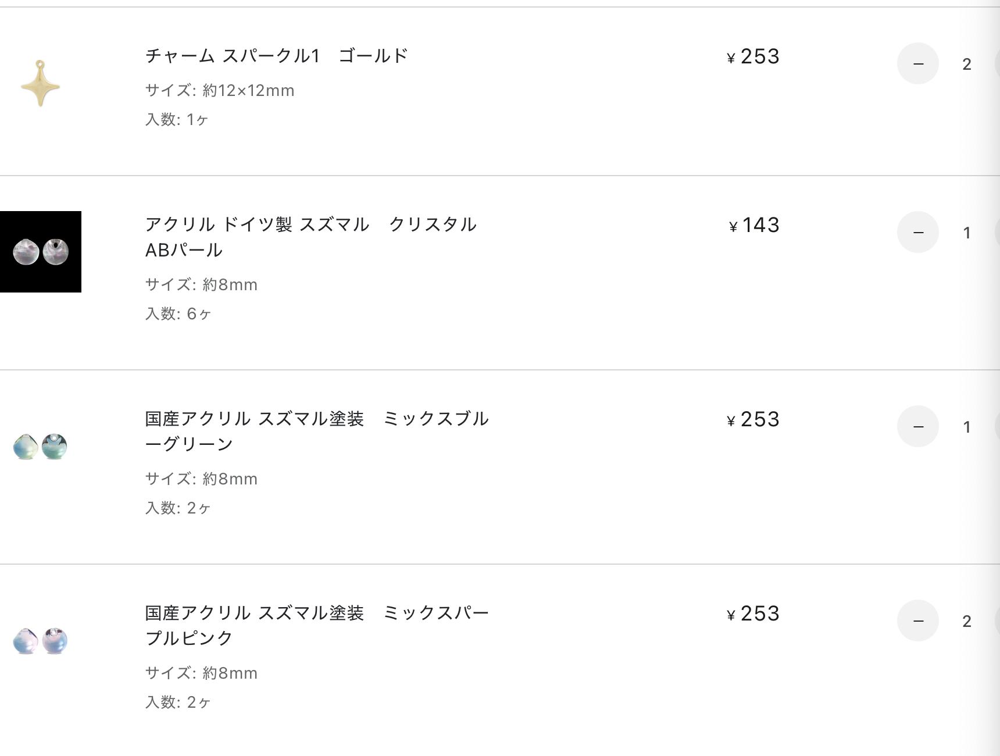View the purple-pink スズマル bead image
The image size is (1000, 756).
(x=40, y=641)
